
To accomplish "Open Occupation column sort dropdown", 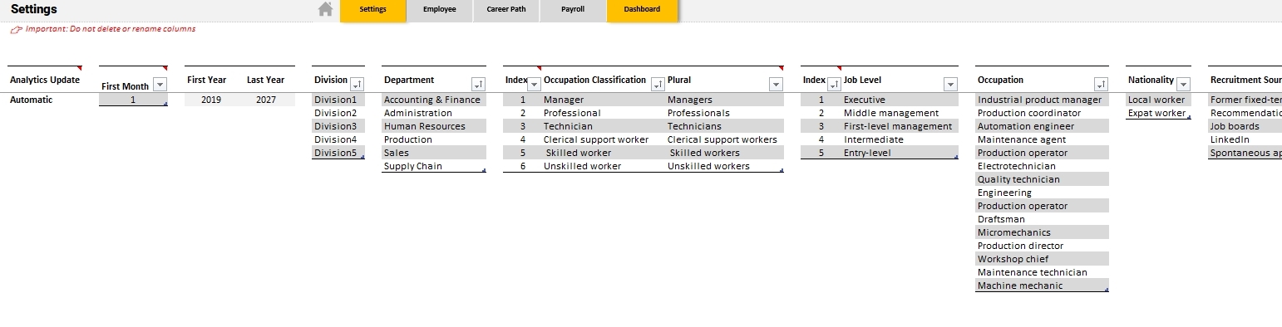I will [x=1102, y=85].
